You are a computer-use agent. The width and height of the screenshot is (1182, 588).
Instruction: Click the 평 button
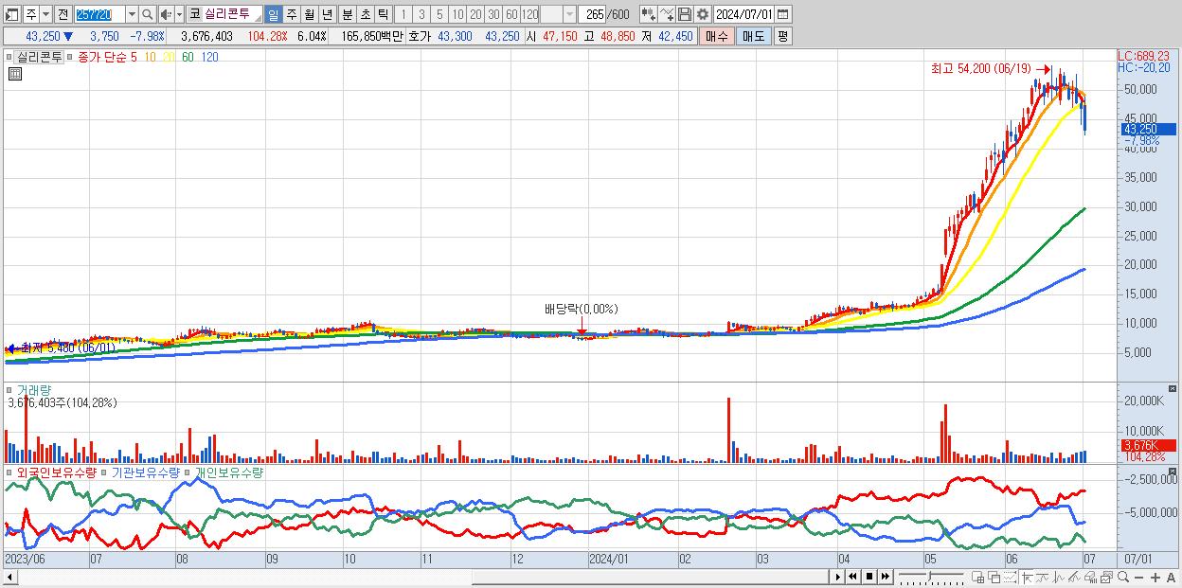(782, 36)
